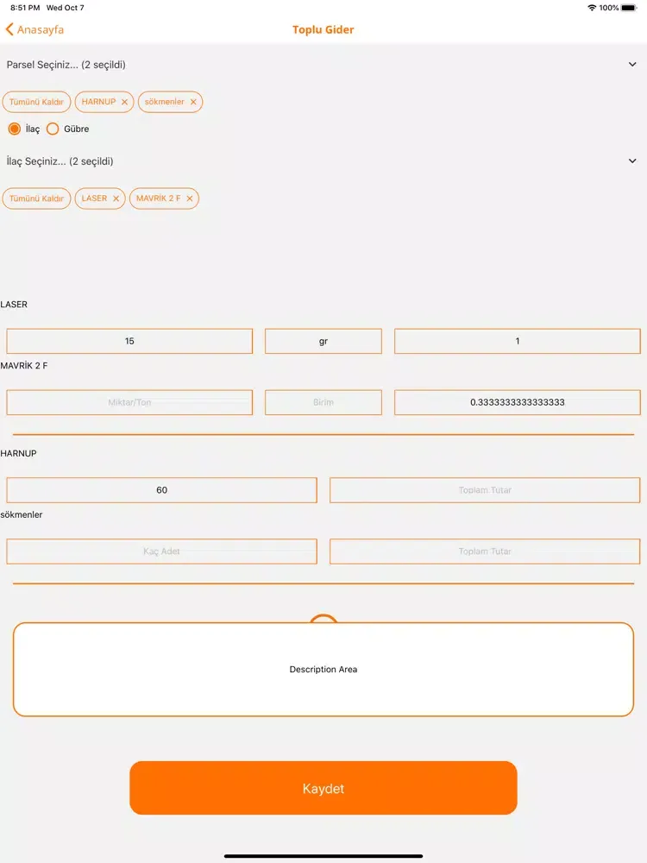Edit LASER unit field showing gr
647x863 pixels.
323,341
